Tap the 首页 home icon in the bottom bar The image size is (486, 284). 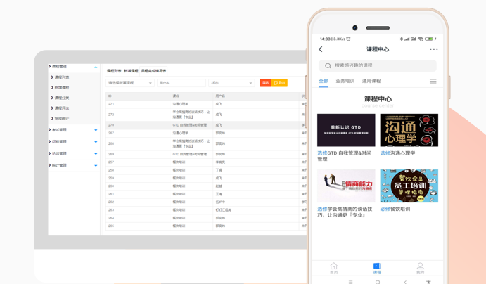(333, 267)
